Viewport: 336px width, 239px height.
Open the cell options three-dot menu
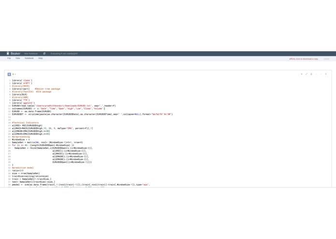[326, 74]
